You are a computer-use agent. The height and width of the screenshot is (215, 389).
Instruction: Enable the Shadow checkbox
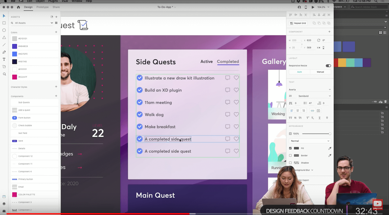(x=290, y=163)
